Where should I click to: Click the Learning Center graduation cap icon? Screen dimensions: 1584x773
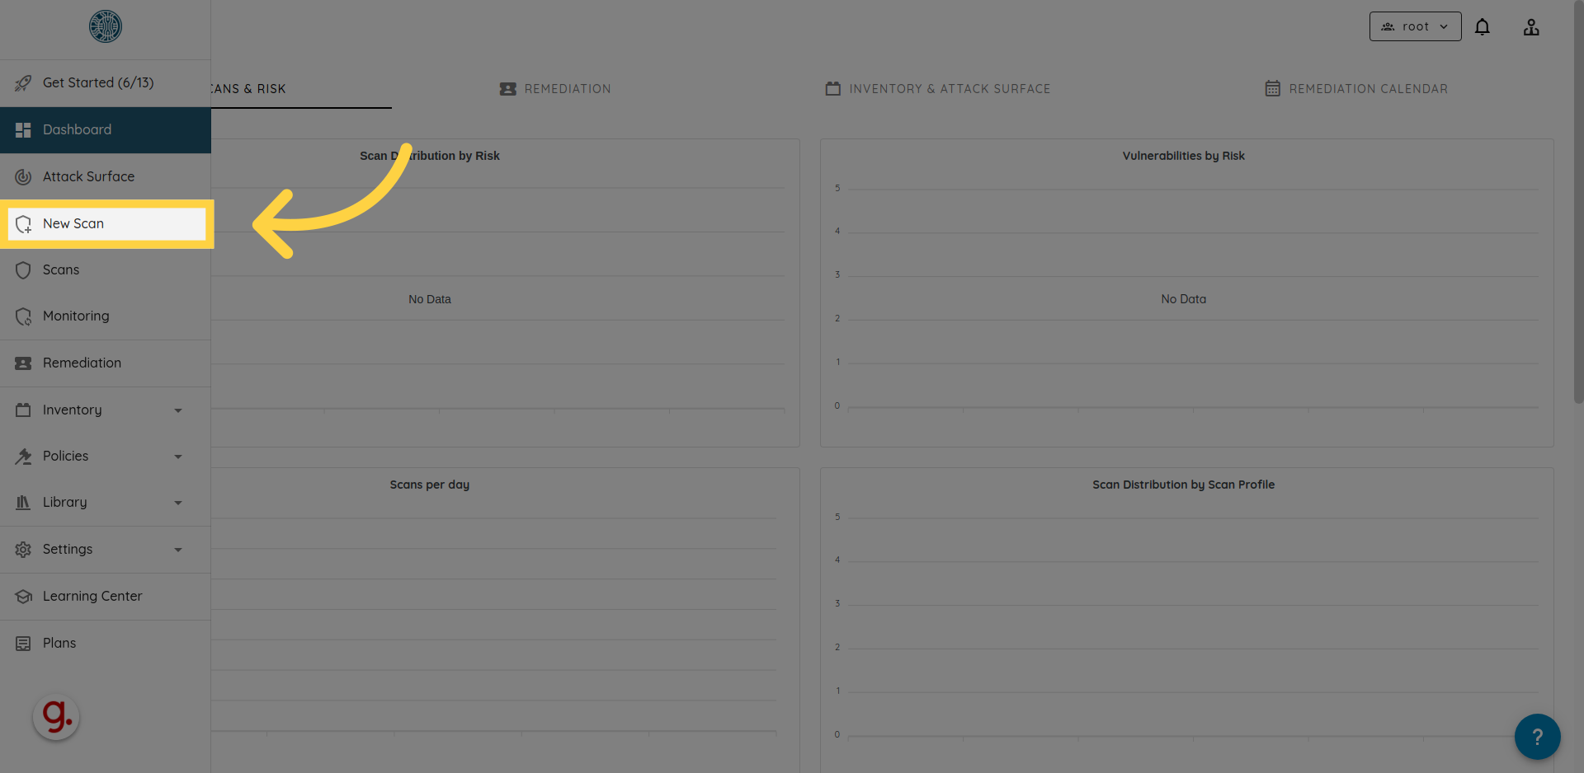[23, 597]
